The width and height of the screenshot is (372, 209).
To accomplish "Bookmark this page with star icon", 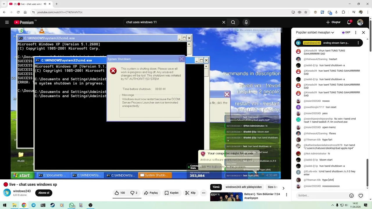I will click(306, 12).
